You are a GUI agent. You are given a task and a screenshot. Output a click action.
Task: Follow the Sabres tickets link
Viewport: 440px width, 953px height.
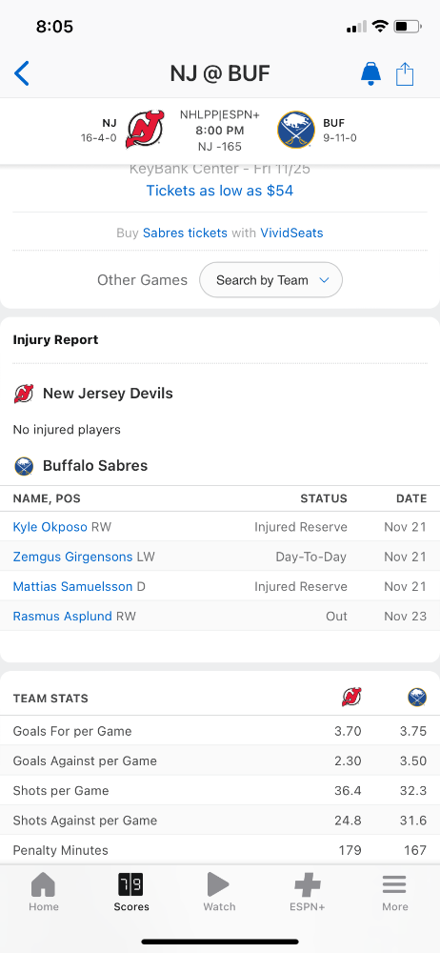185,233
